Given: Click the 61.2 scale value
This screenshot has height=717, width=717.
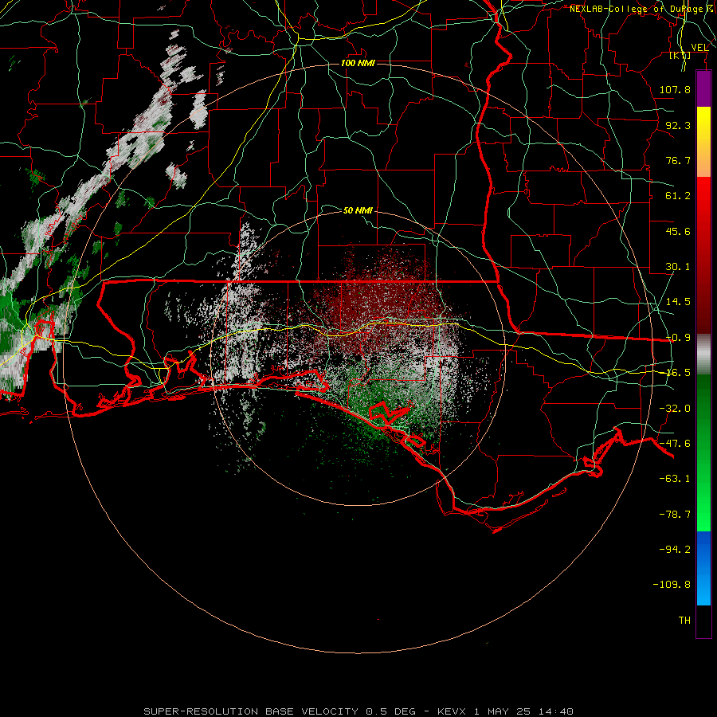Looking at the screenshot, I should 678,196.
